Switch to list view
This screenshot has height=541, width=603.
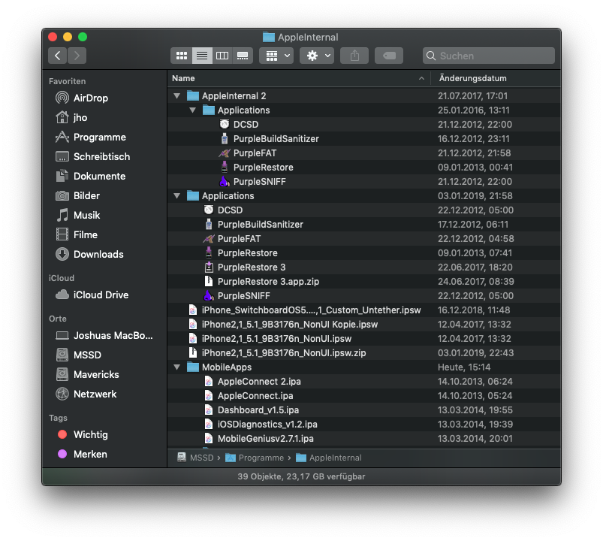pyautogui.click(x=202, y=56)
